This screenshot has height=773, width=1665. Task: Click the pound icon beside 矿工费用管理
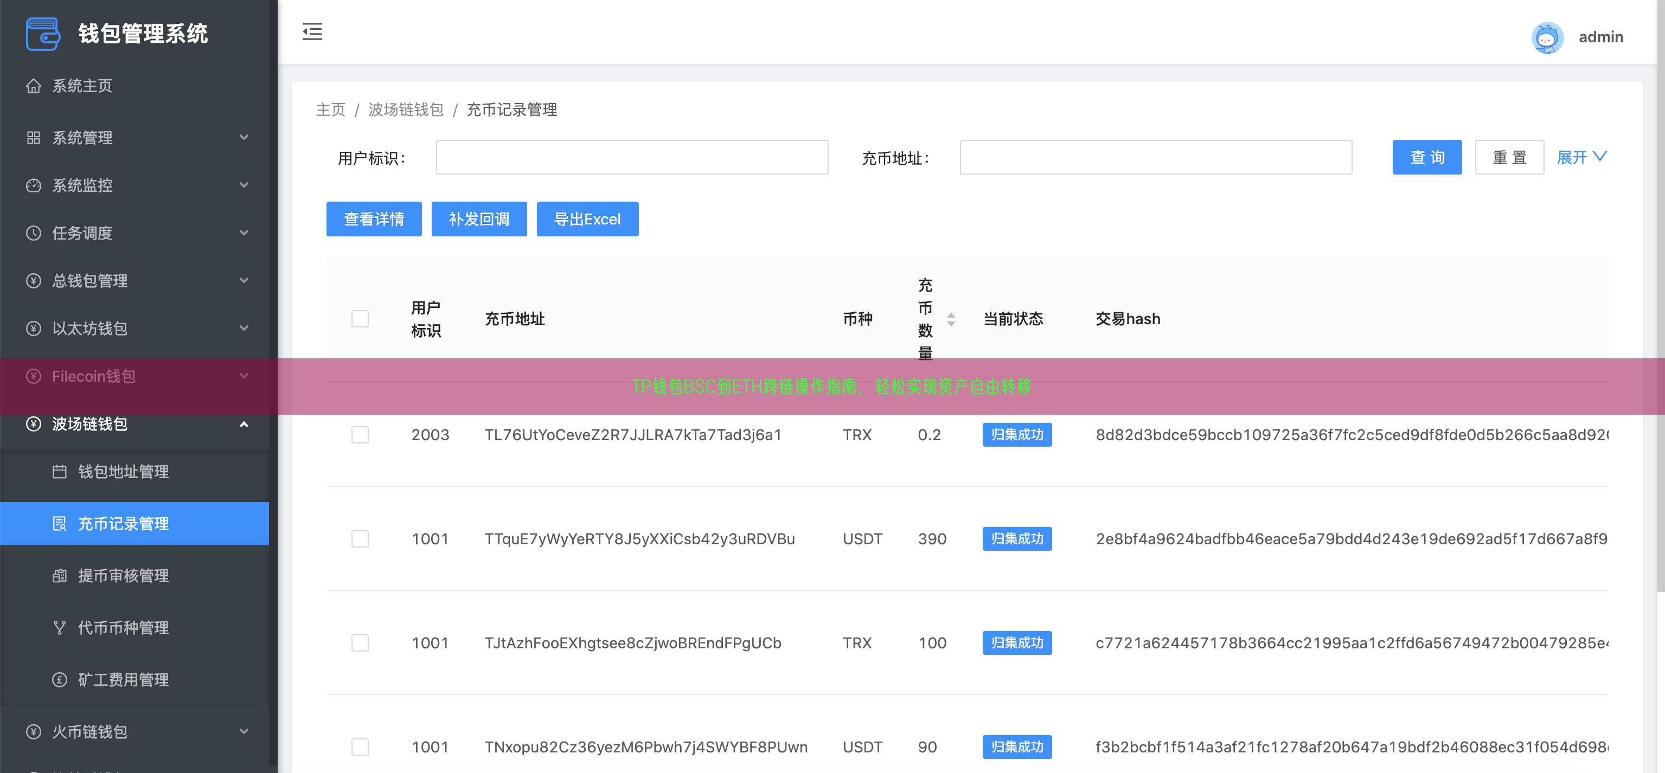coord(60,680)
